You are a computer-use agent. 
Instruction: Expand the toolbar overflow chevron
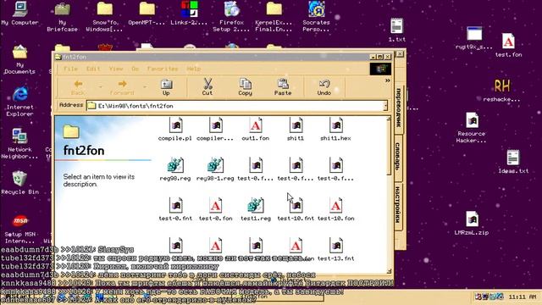388,80
